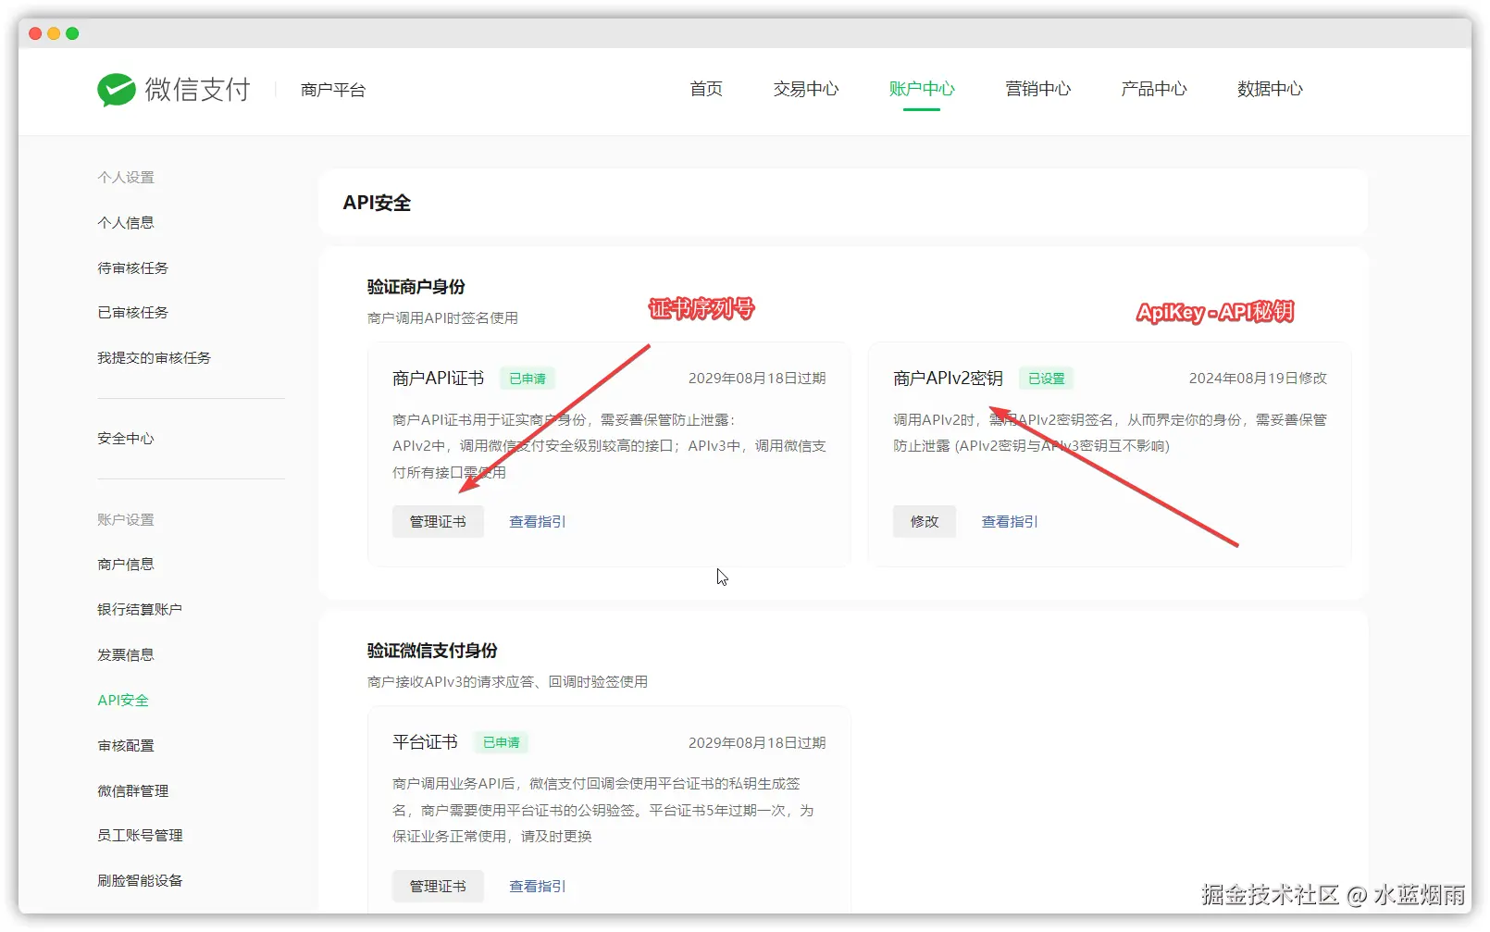
Task: Open the 首页 top navigation tab
Action: click(706, 89)
